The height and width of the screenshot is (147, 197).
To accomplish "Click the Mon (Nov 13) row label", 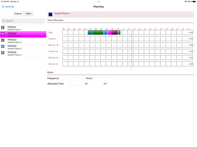I will click(x=54, y=45).
